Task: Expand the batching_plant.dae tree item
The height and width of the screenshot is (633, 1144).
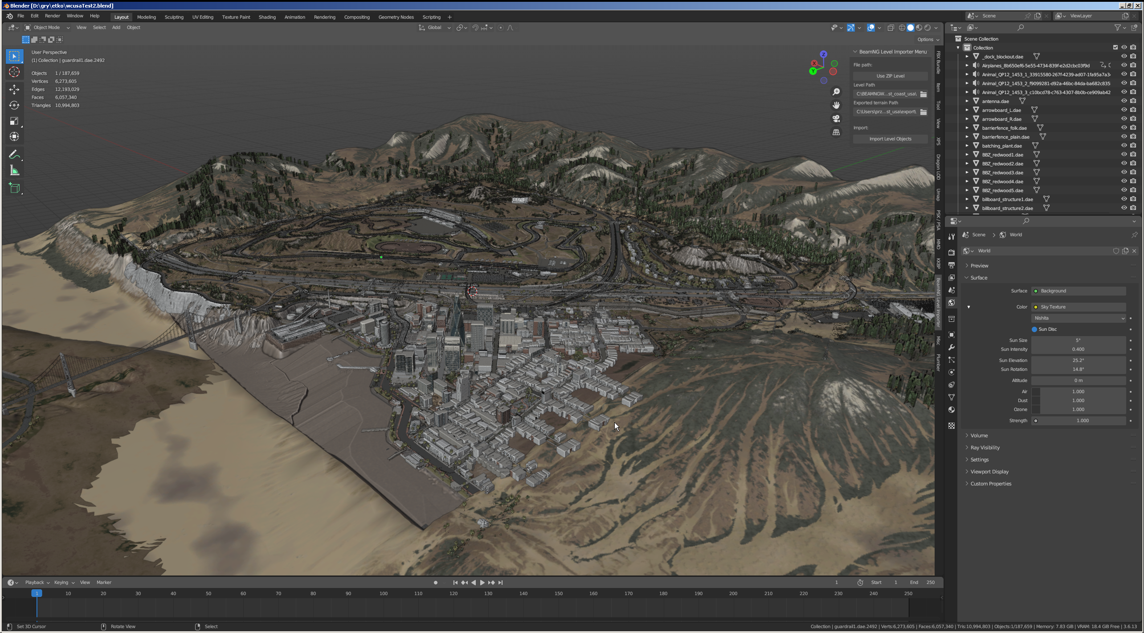Action: point(967,146)
